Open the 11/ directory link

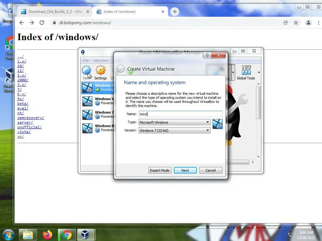pos(20,71)
